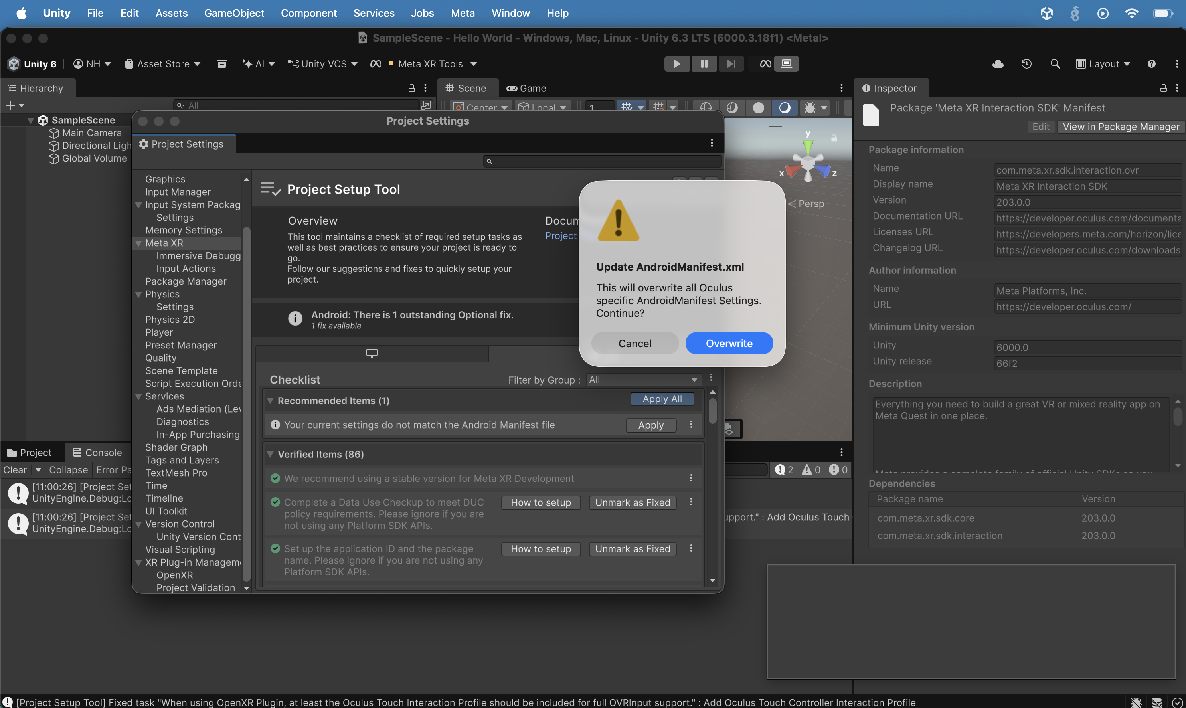The image size is (1186, 708).
Task: Open Checklist section kebab menu
Action: click(711, 378)
